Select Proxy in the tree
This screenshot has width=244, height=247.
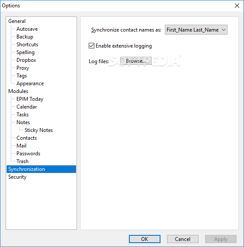pos(23,68)
